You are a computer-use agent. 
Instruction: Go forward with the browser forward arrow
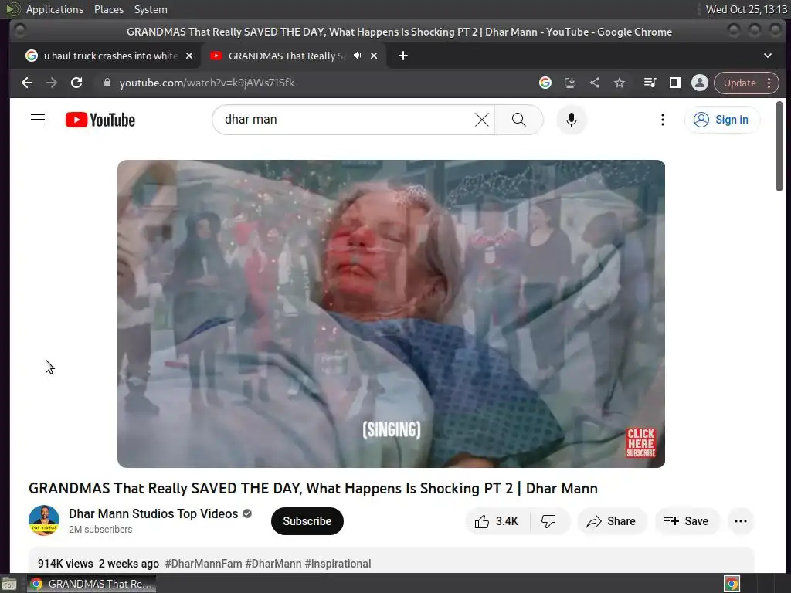(x=52, y=83)
